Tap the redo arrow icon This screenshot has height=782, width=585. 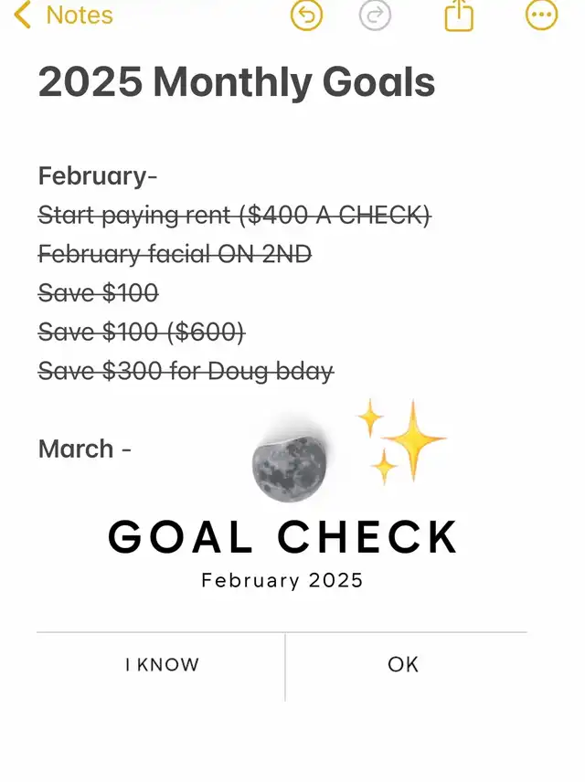(375, 15)
